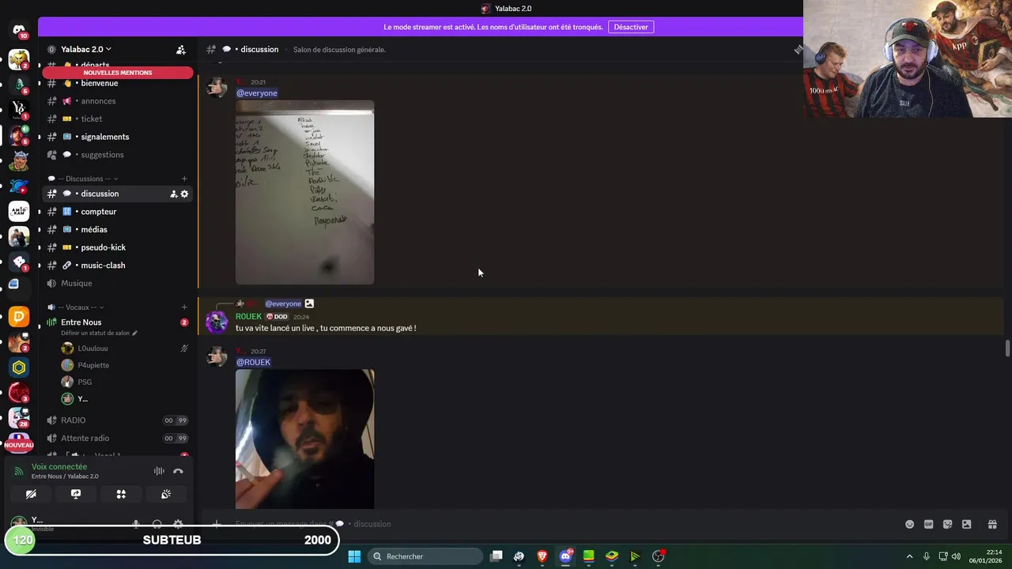Select the Entre Nous voice channel
Viewport: 1012px width, 569px height.
pyautogui.click(x=119, y=322)
